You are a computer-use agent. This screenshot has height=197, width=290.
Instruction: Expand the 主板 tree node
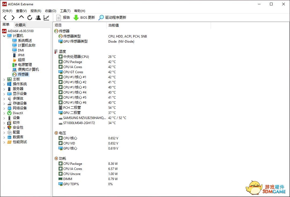(x=4, y=79)
